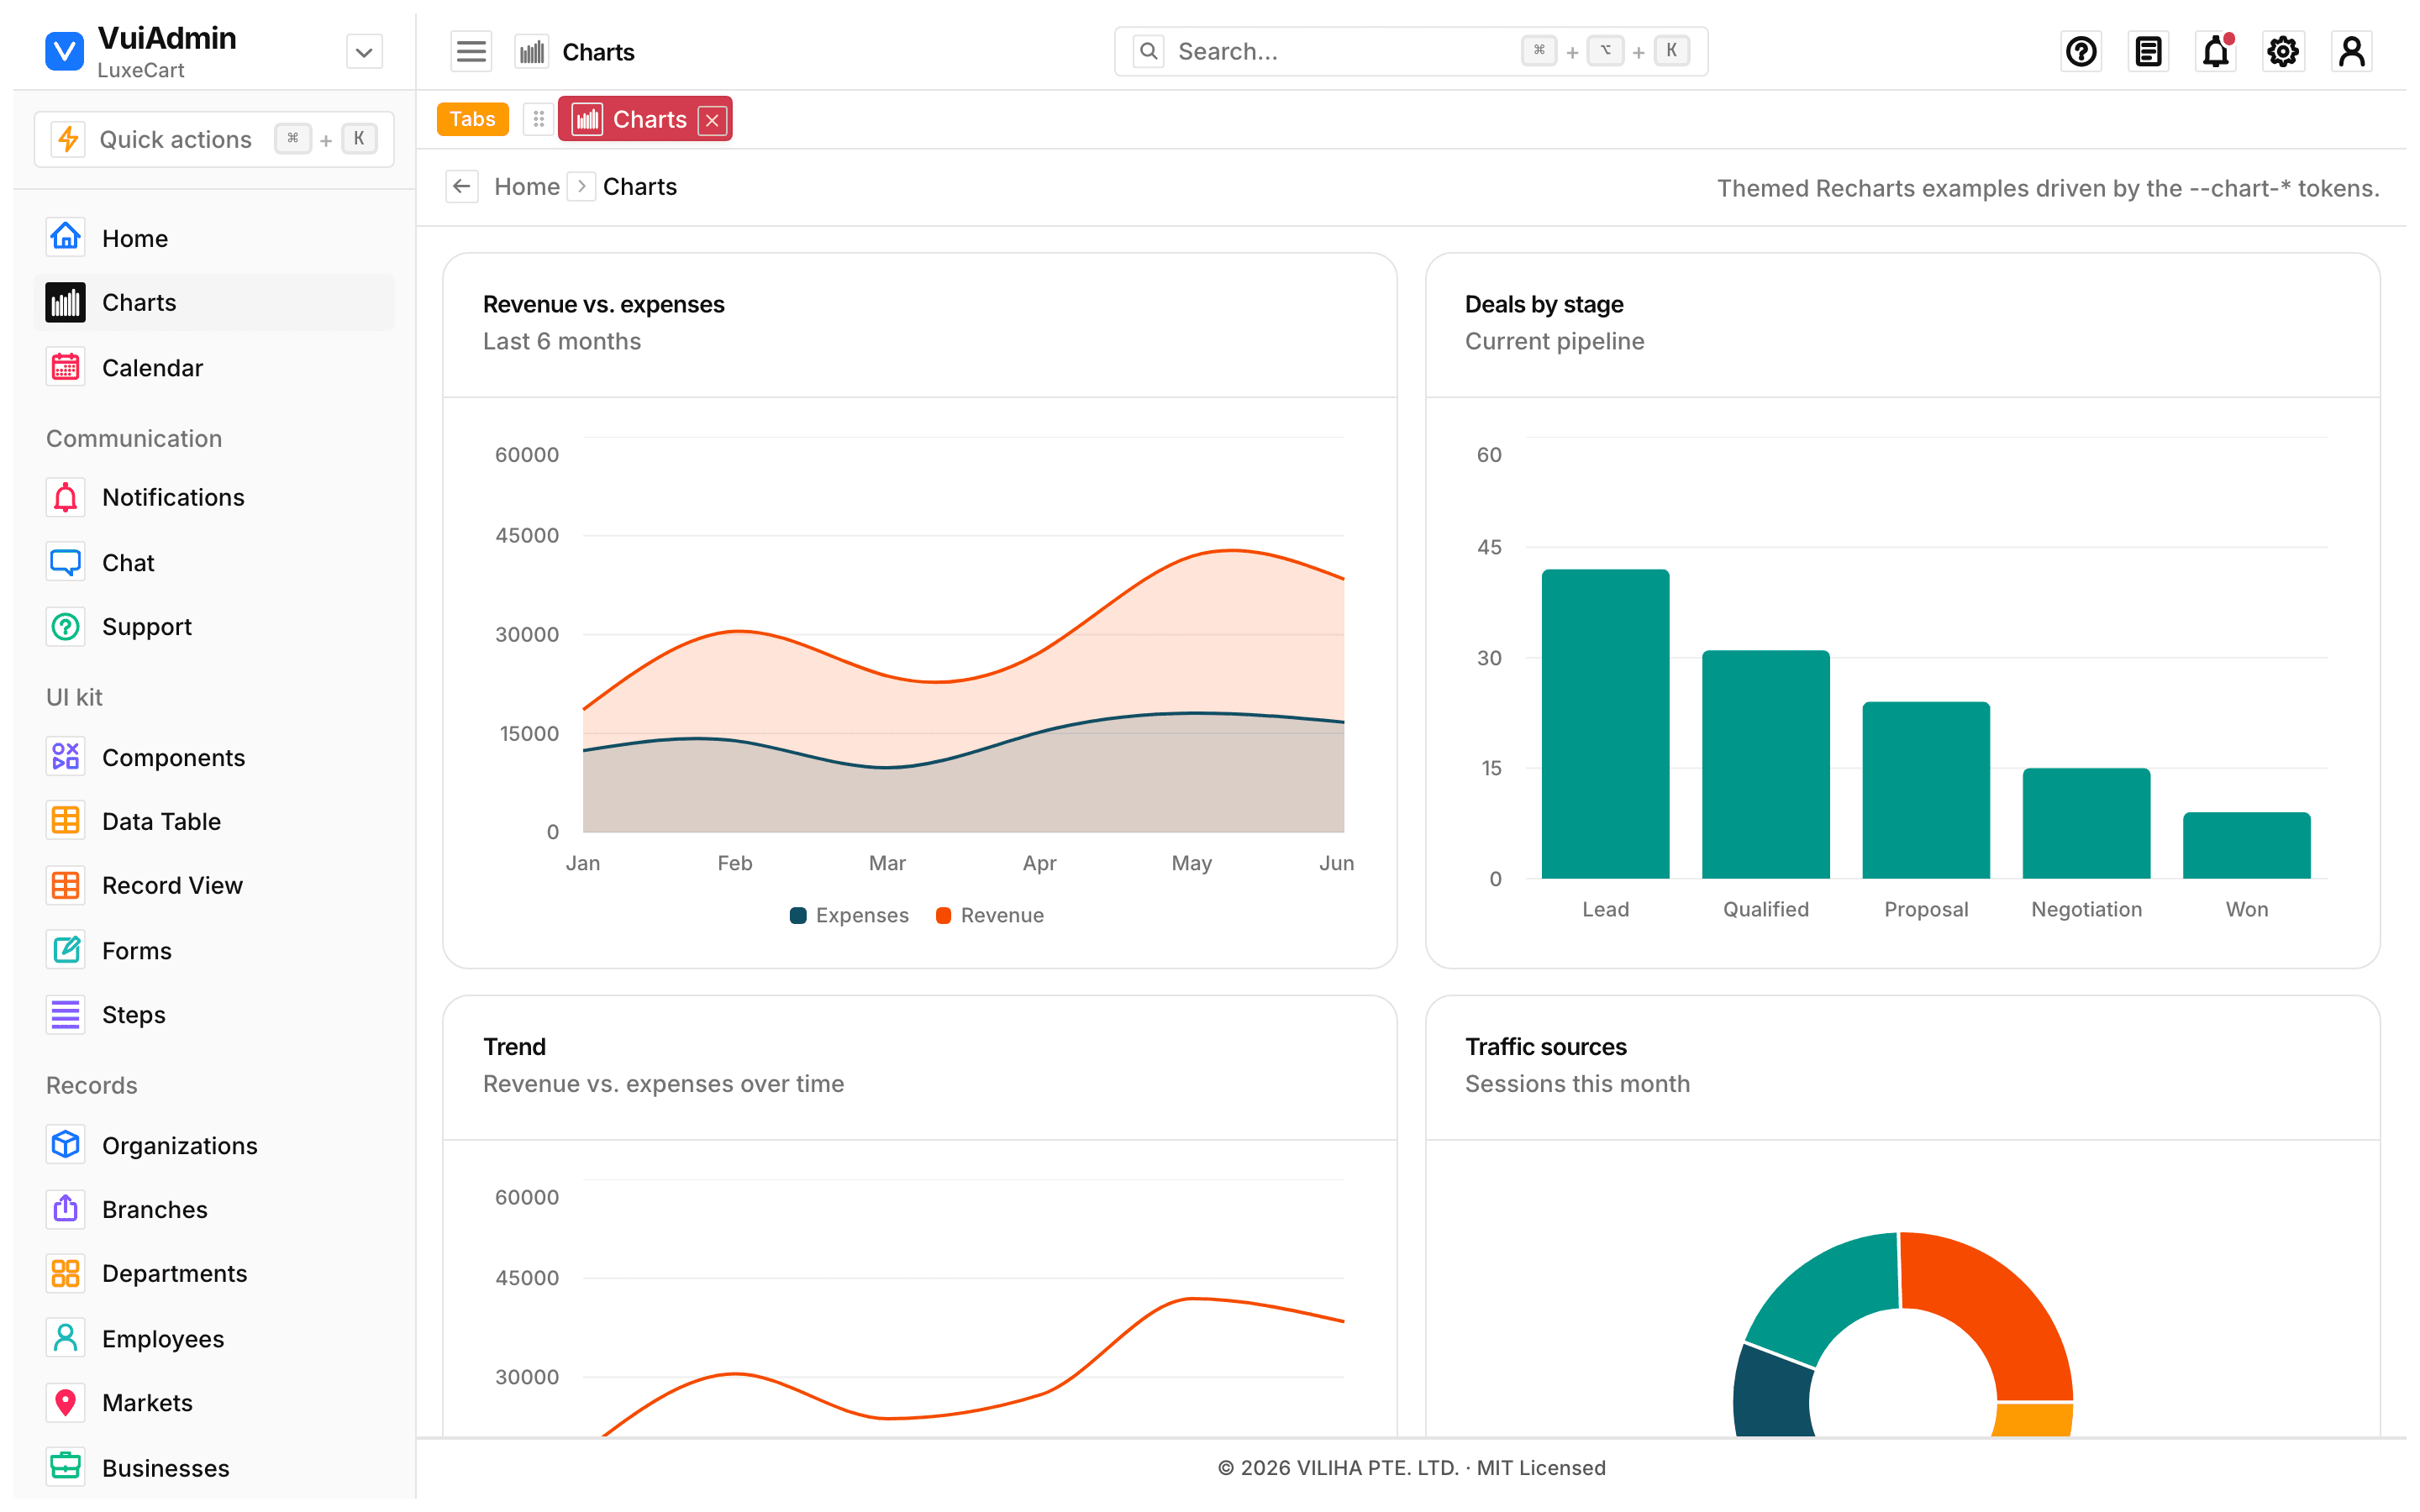Screen dimensions: 2420x1512
Task: Focus the Search input field
Action: click(x=1410, y=51)
